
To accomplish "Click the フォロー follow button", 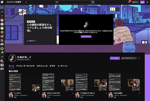I will coord(115,58).
